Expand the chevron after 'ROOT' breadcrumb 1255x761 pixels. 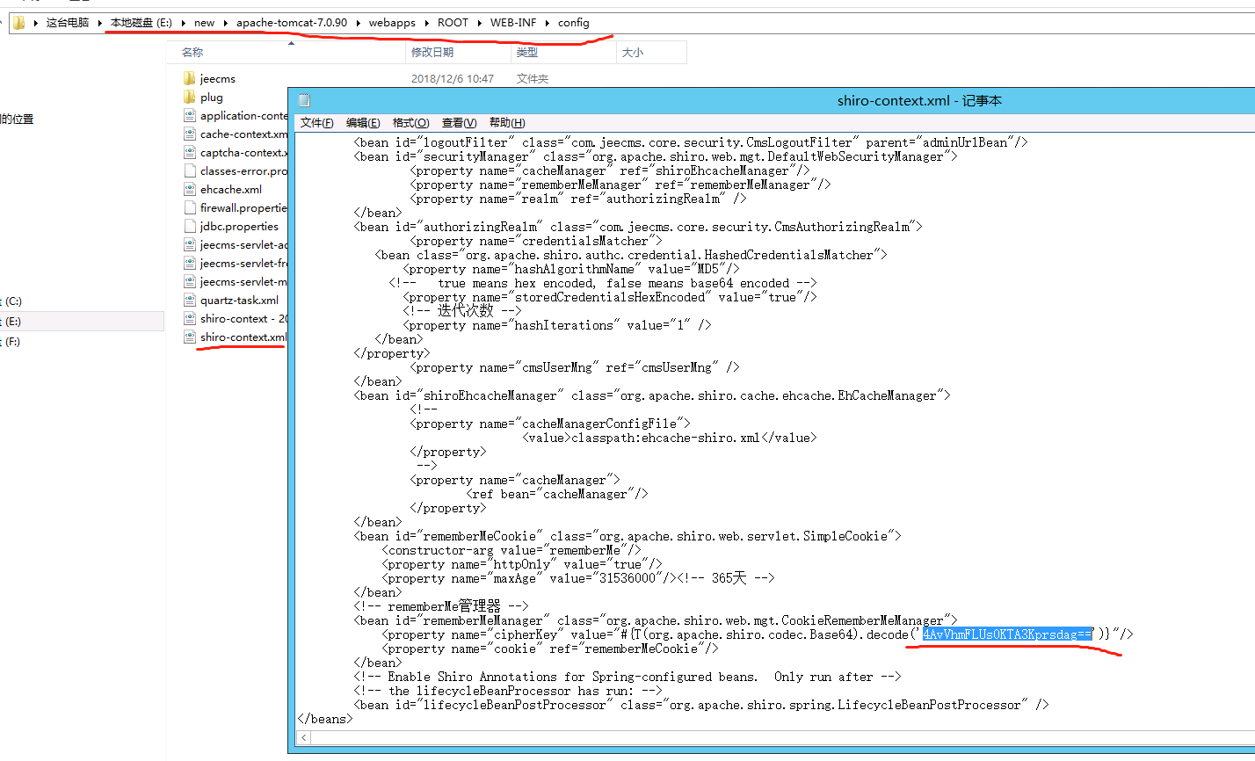(x=480, y=23)
